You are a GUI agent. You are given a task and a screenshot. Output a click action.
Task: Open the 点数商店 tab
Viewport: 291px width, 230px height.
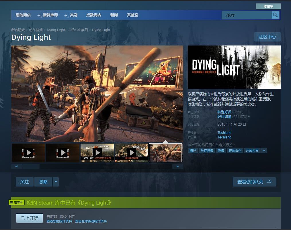(94, 15)
